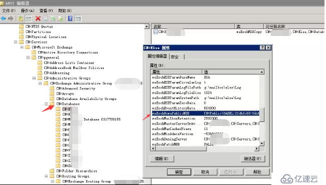This screenshot has width=326, height=185.
Task: Click the msExchMDBCopy object icon in right pane
Action: tap(155, 32)
